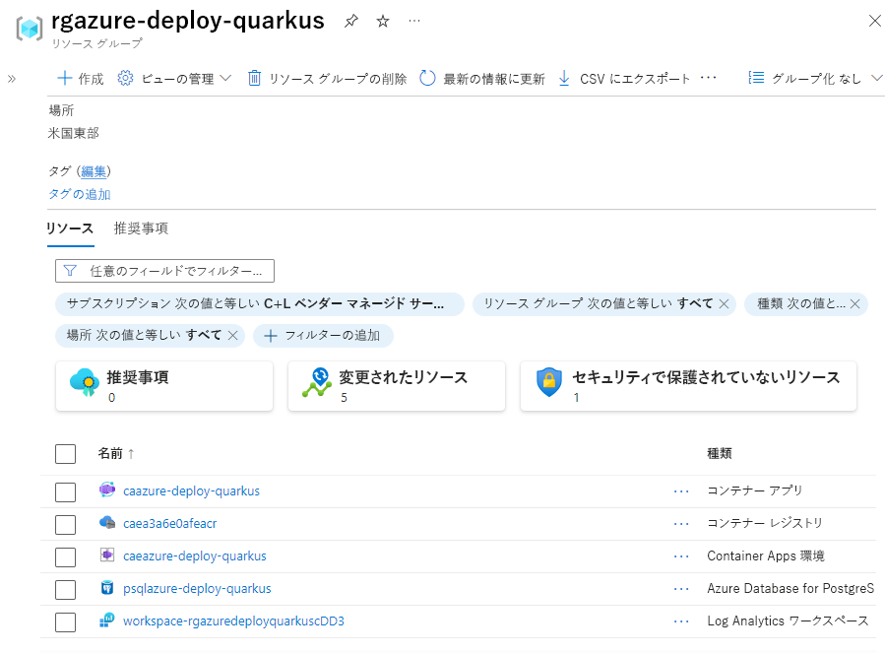885x653 pixels.
Task: Open the psqlazure-deploy-quarkus resource link
Action: [x=197, y=589]
